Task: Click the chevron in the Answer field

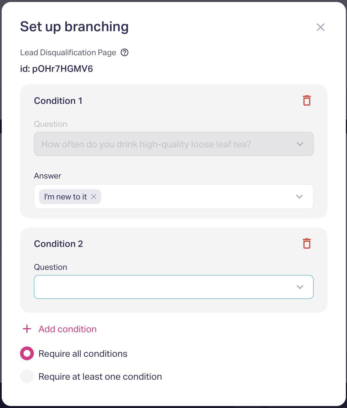Action: (x=299, y=197)
